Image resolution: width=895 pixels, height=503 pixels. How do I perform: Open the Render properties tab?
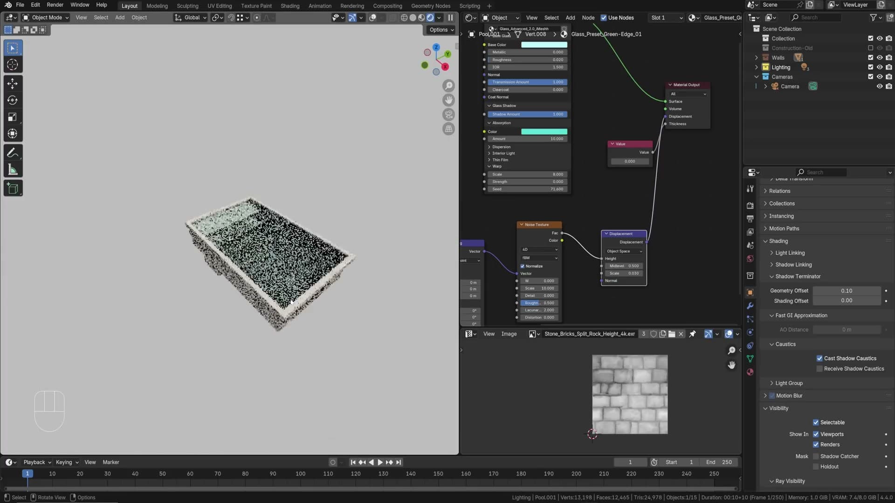750,205
